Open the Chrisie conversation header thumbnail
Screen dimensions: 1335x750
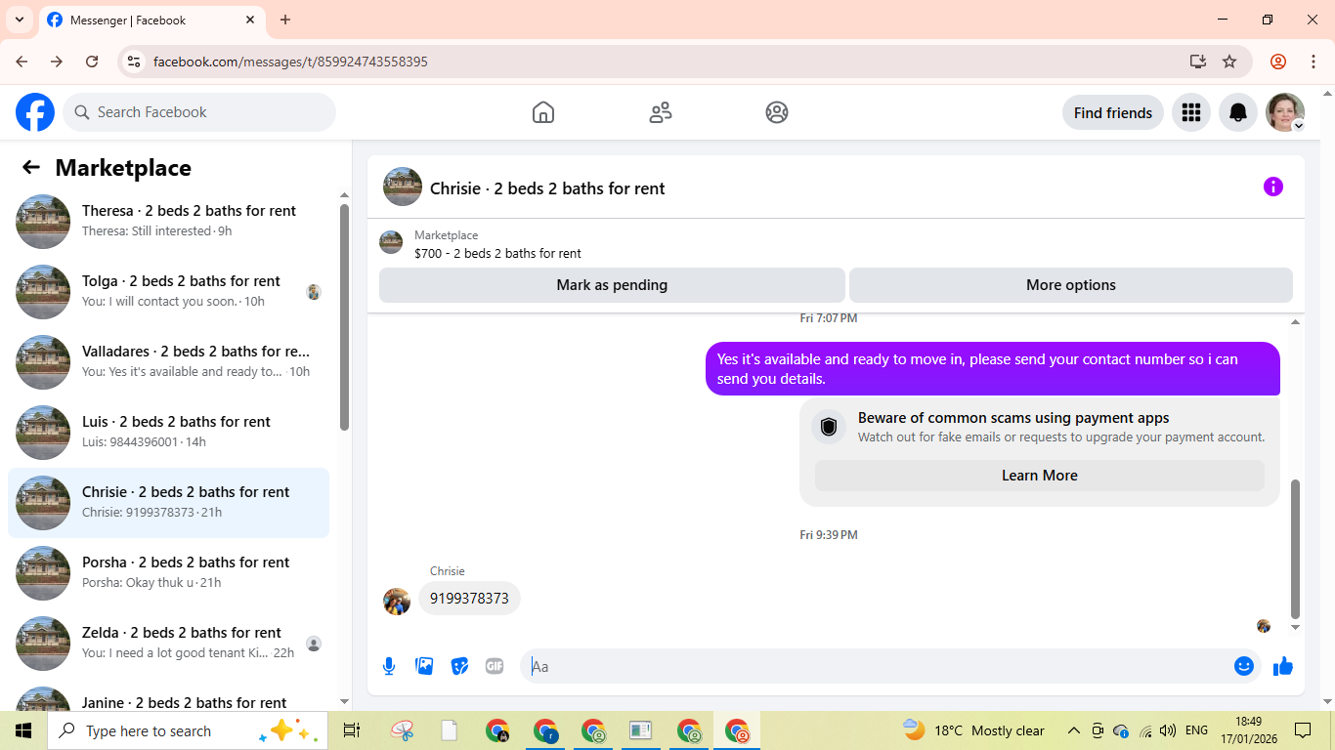[x=403, y=187]
